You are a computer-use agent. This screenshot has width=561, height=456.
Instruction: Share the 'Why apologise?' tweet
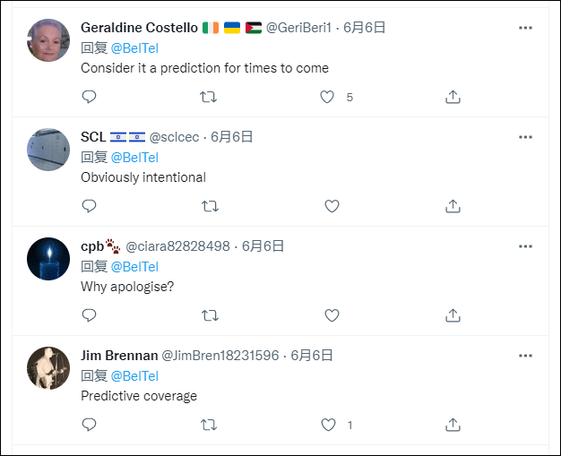click(x=453, y=315)
